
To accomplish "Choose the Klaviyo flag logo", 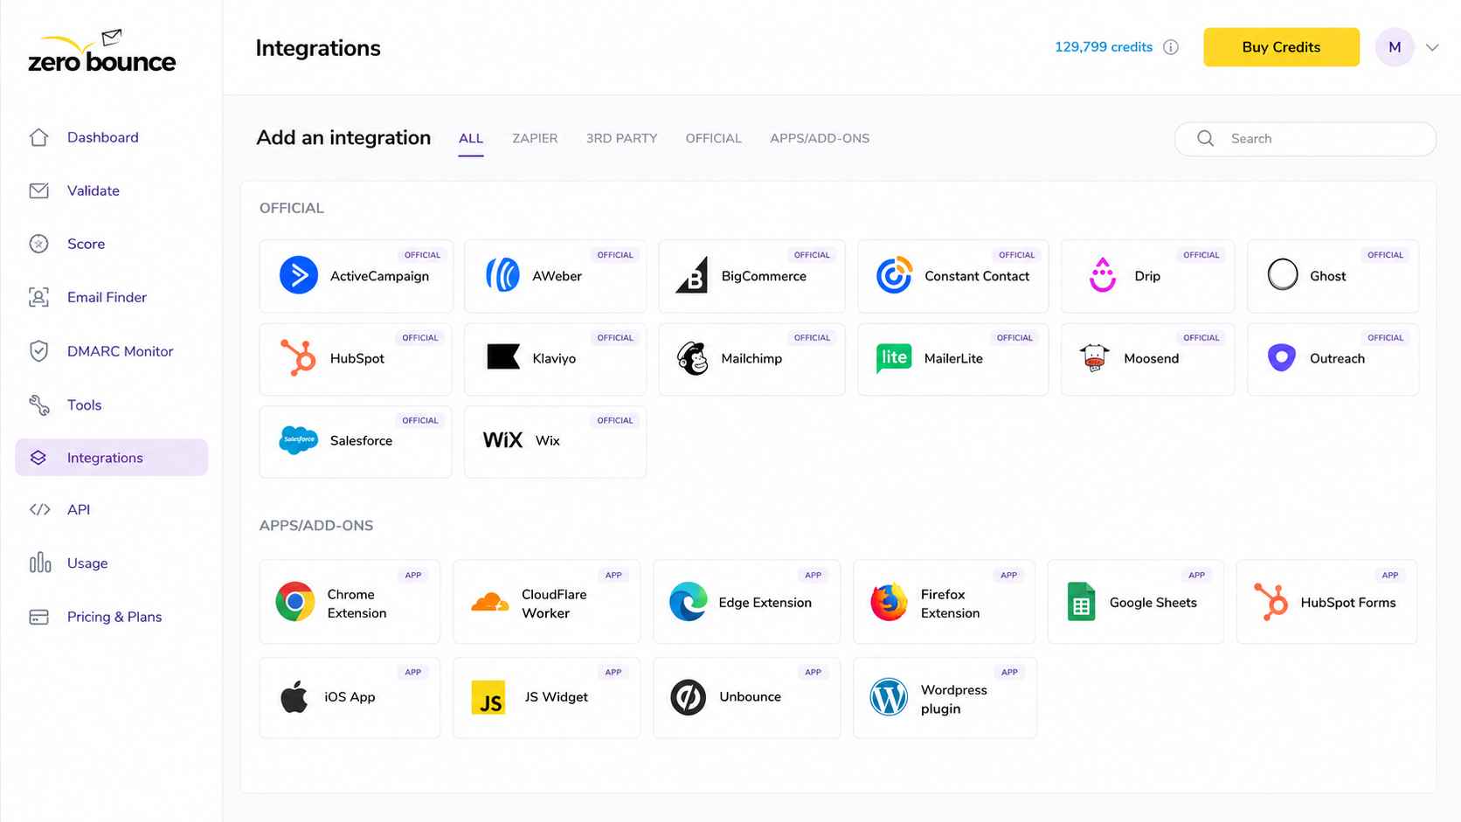I will tap(503, 357).
